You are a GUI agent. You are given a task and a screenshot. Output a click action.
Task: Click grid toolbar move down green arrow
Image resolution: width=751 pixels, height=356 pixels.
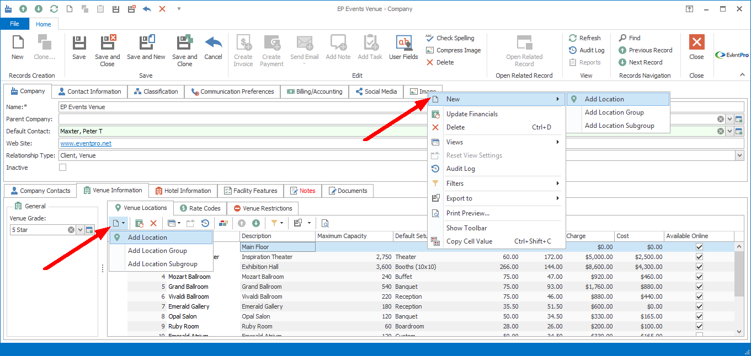pyautogui.click(x=256, y=223)
